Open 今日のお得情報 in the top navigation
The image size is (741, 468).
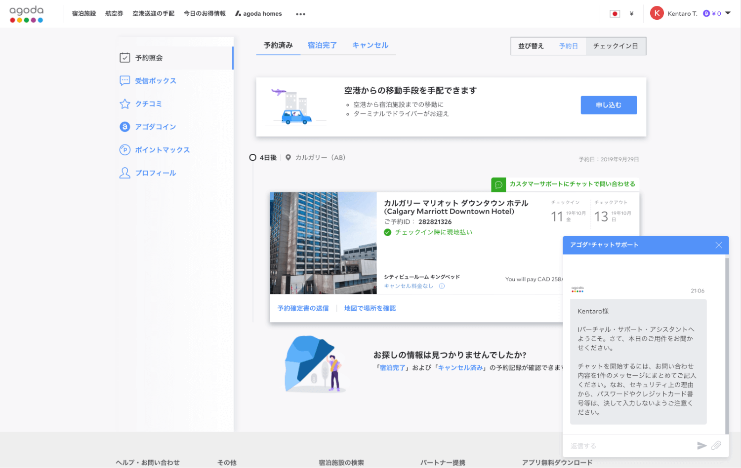click(x=205, y=14)
